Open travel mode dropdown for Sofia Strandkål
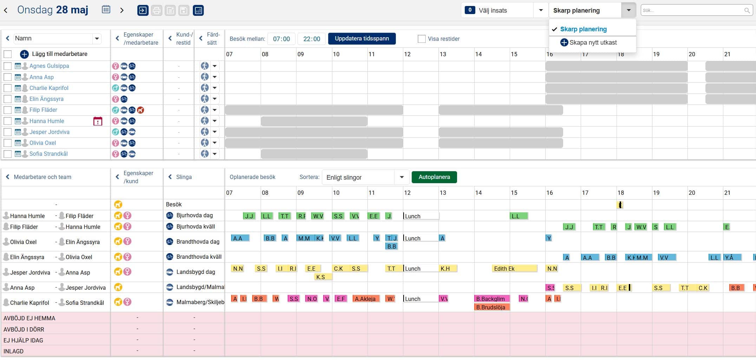This screenshot has height=360, width=756. tap(215, 154)
